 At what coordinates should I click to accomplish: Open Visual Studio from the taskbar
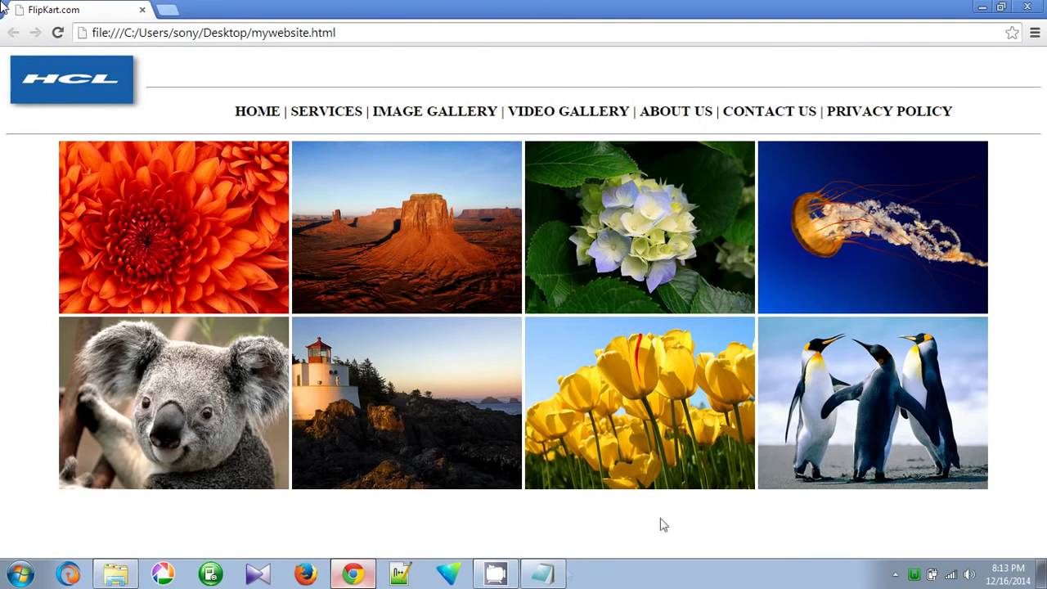(x=258, y=574)
